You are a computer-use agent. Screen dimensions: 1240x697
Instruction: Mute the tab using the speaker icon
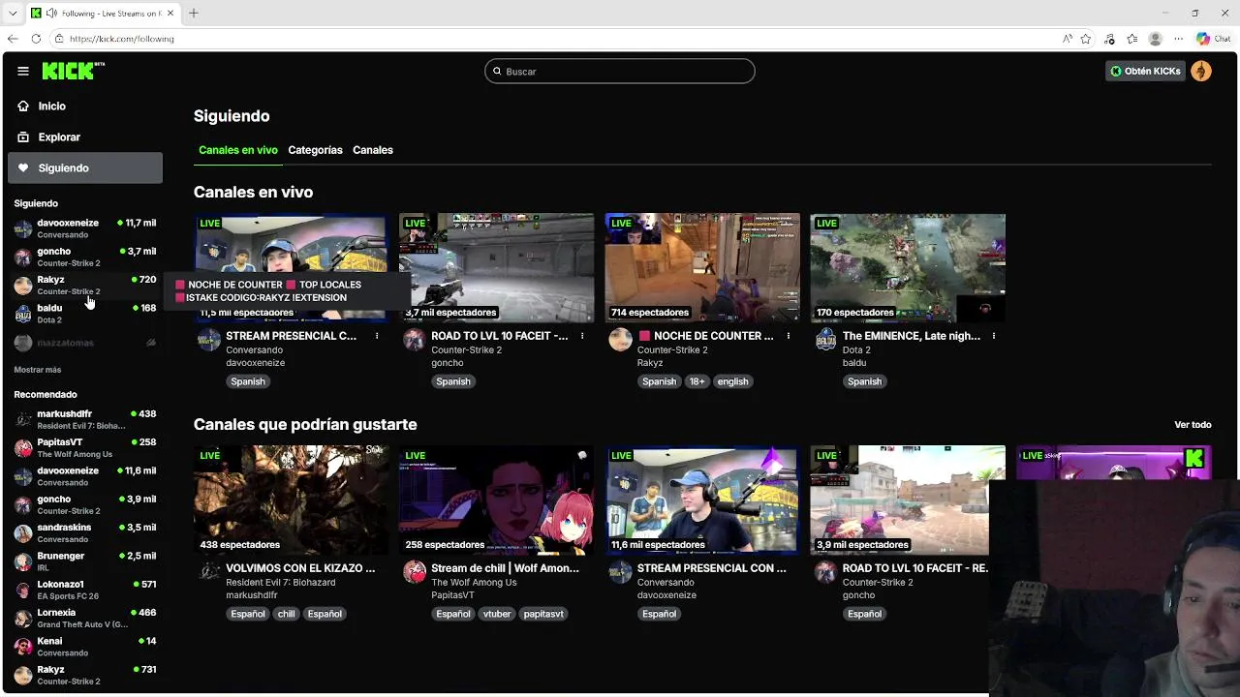pos(51,13)
